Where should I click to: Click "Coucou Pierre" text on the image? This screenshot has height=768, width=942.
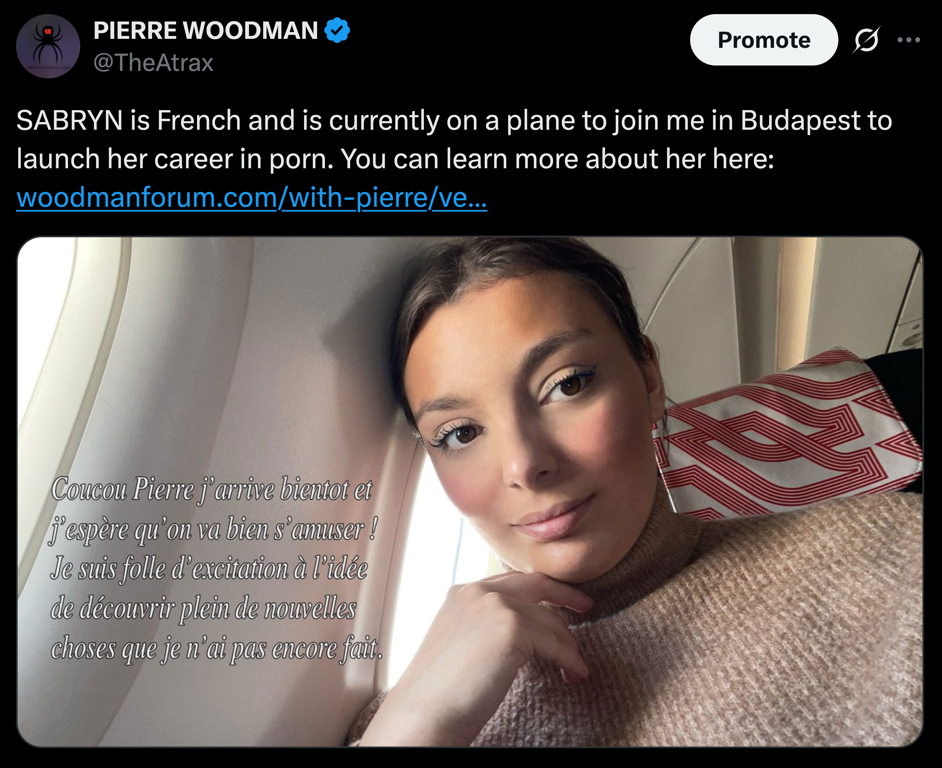[x=123, y=489]
